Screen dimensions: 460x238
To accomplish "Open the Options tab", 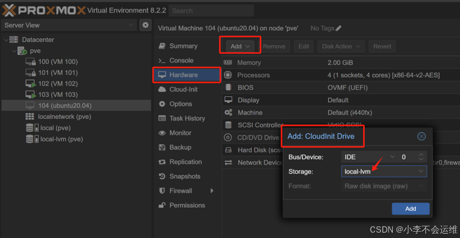I will click(187, 104).
